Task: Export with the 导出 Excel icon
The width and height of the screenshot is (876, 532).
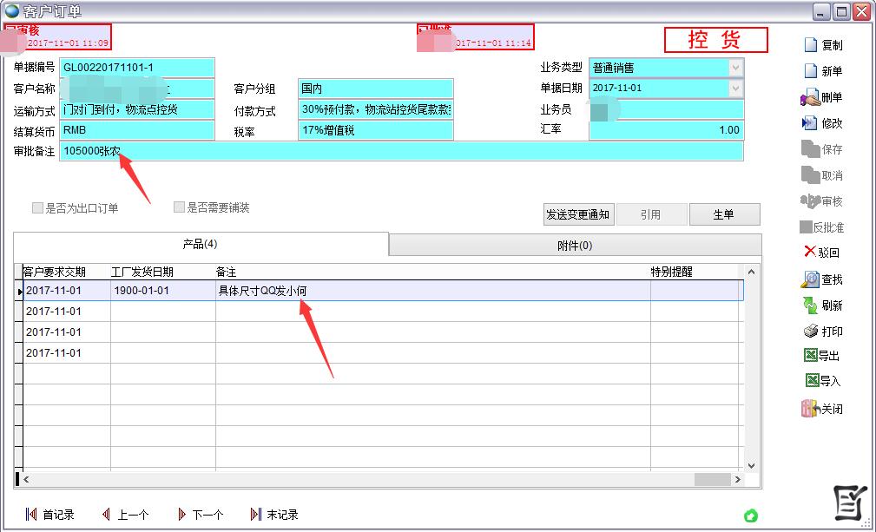Action: tap(810, 356)
